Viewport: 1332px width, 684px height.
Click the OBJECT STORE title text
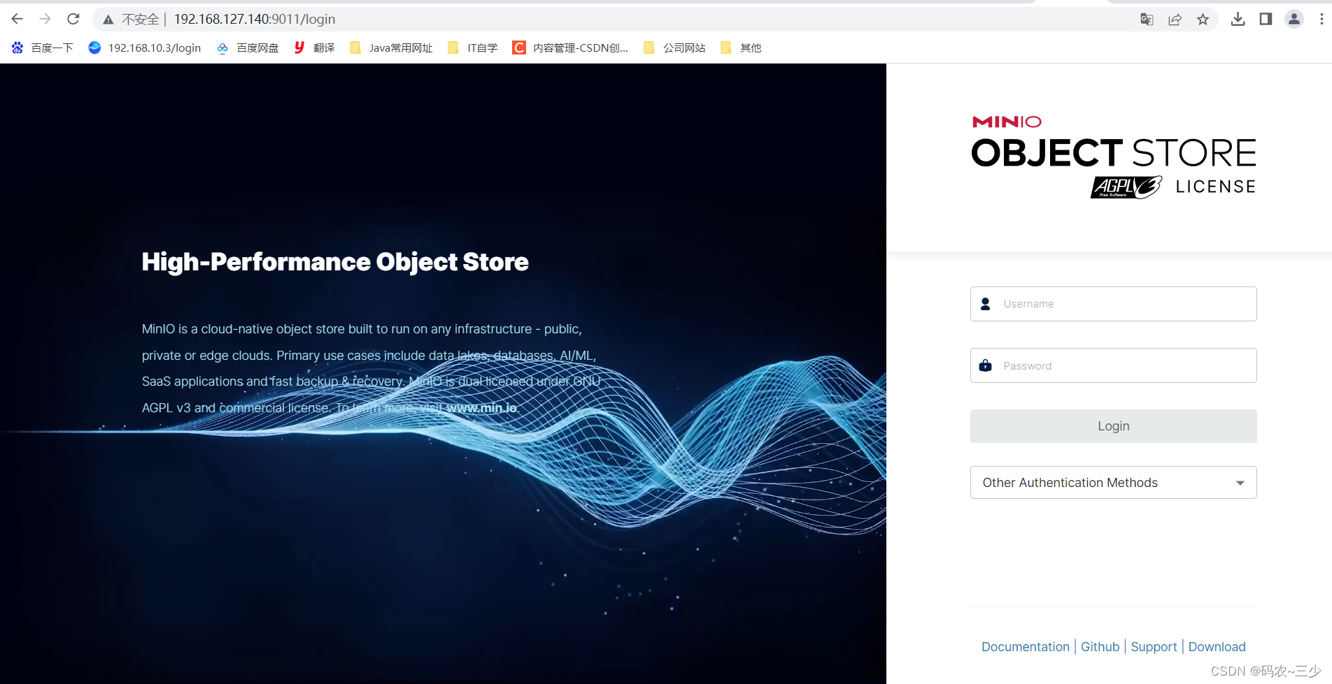(x=1113, y=153)
